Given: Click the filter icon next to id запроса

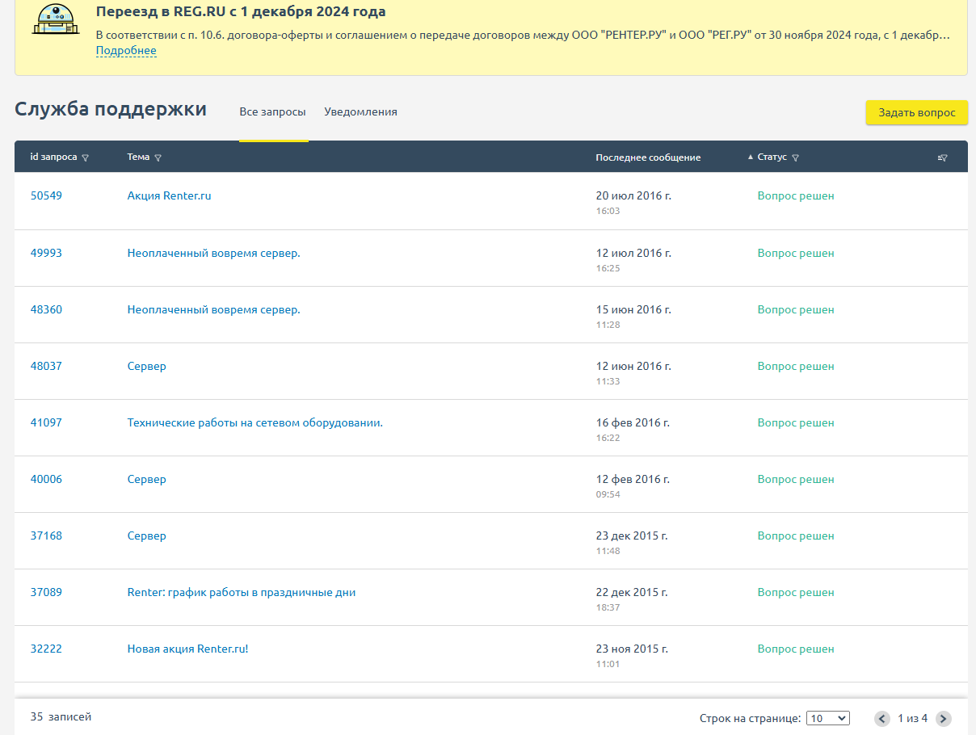Looking at the screenshot, I should 86,158.
